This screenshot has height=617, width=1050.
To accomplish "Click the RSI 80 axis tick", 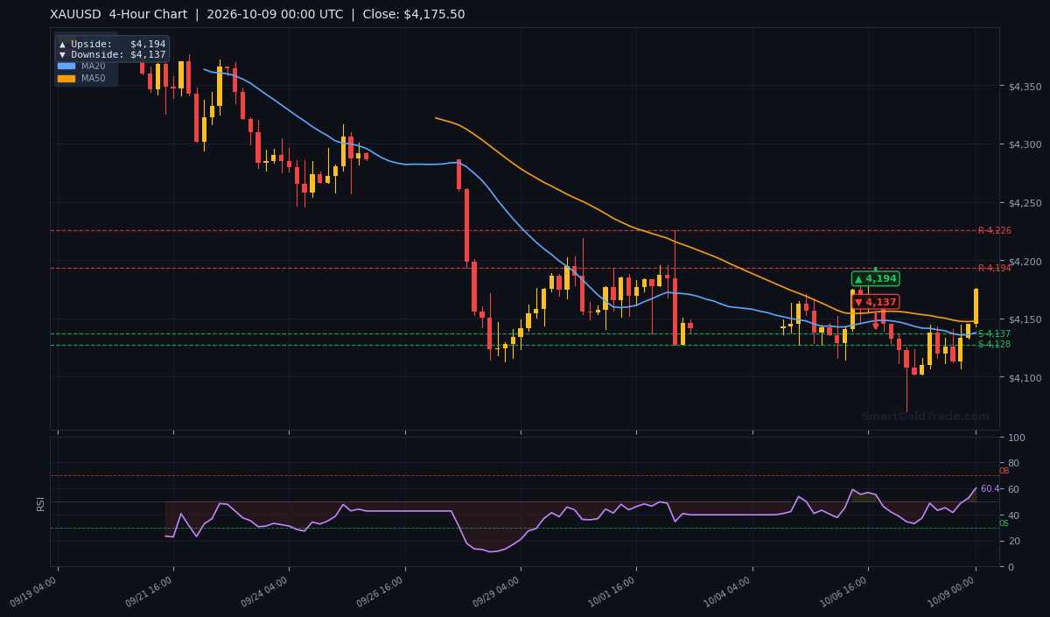I will point(1014,464).
